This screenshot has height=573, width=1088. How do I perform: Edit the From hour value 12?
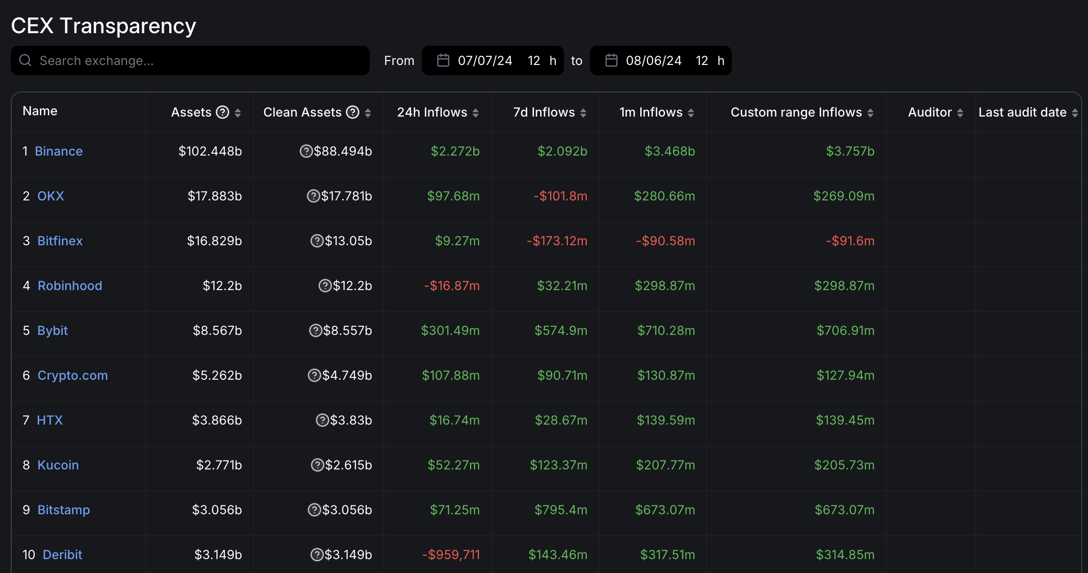534,61
